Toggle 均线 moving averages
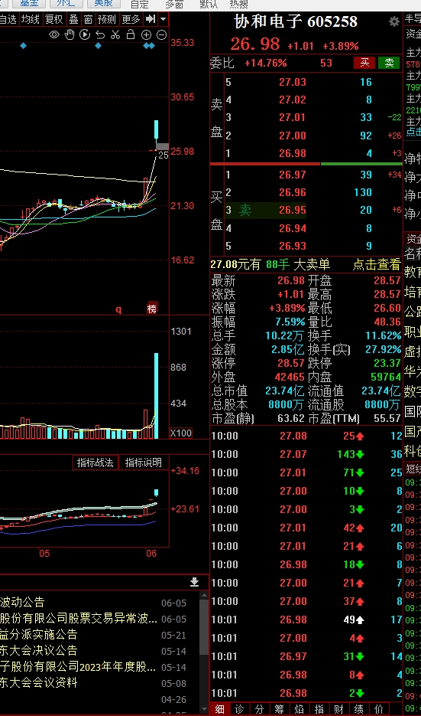The width and height of the screenshot is (421, 716). pyautogui.click(x=31, y=19)
